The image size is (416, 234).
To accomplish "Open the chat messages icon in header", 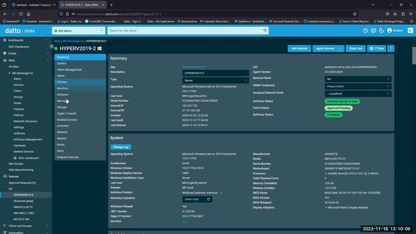I will click(373, 31).
